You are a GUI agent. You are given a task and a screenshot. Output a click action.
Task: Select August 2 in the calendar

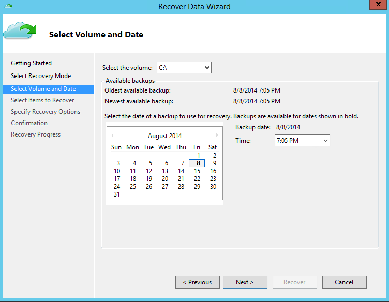coord(215,156)
